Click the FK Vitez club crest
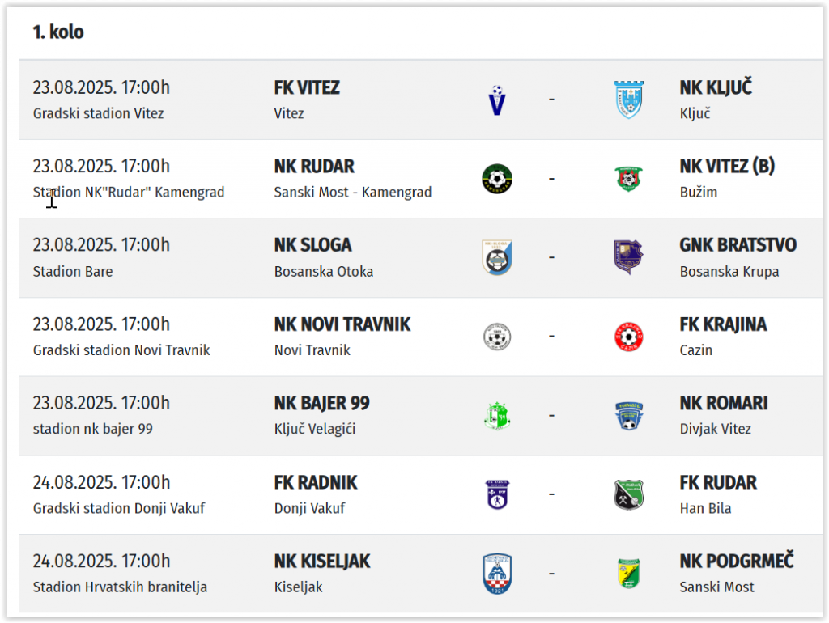The height and width of the screenshot is (623, 829). tap(497, 100)
